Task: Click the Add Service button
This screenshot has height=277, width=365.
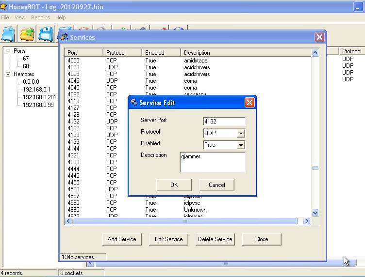Action: pos(122,239)
